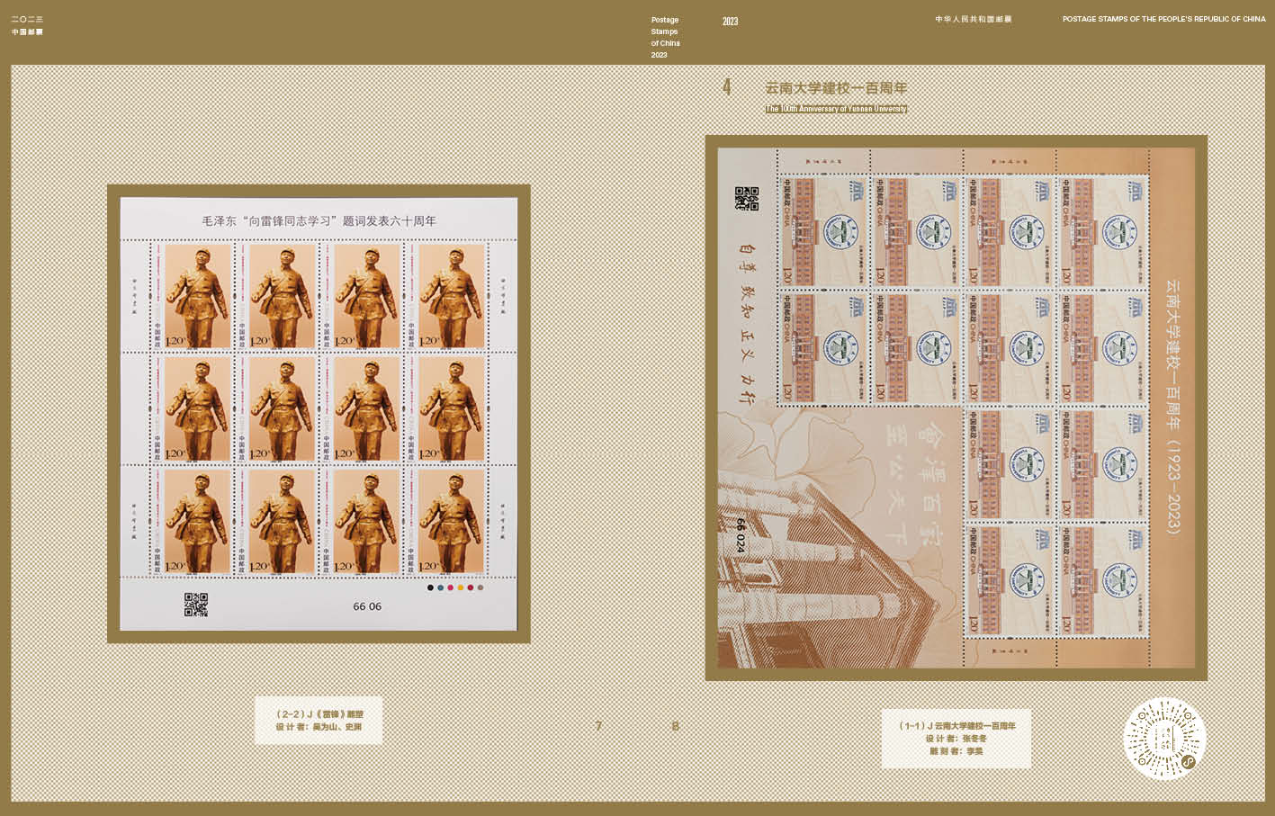Click the round QR seal at bottom right
Image resolution: width=1275 pixels, height=816 pixels.
click(1164, 740)
